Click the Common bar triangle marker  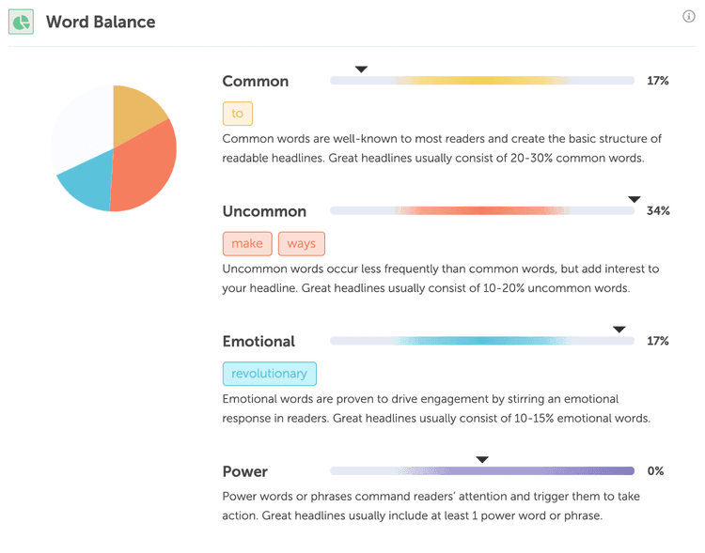point(361,69)
